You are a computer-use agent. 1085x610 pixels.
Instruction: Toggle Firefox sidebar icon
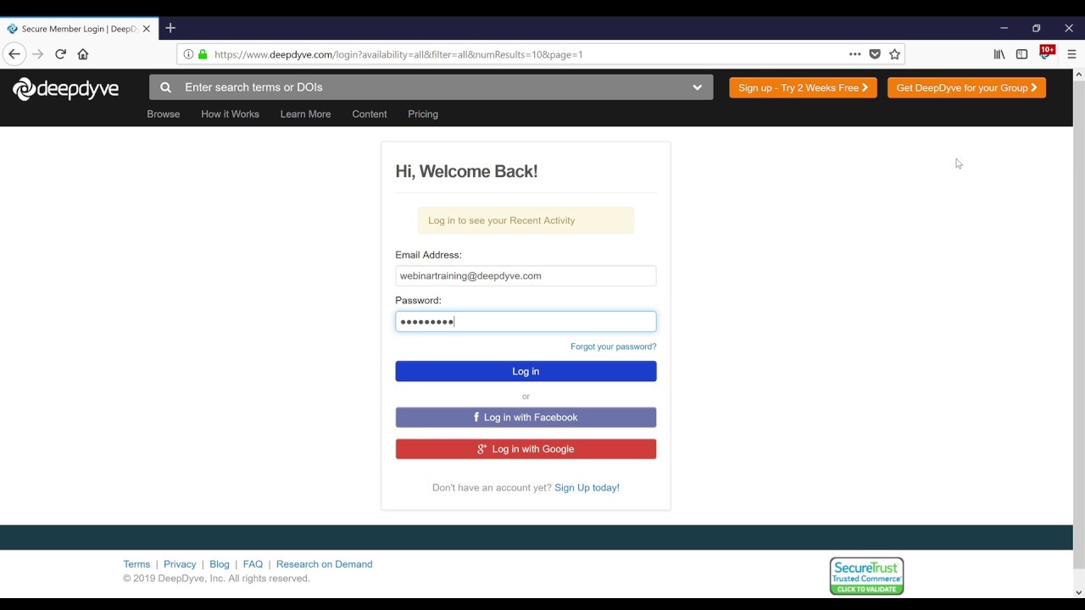1022,54
